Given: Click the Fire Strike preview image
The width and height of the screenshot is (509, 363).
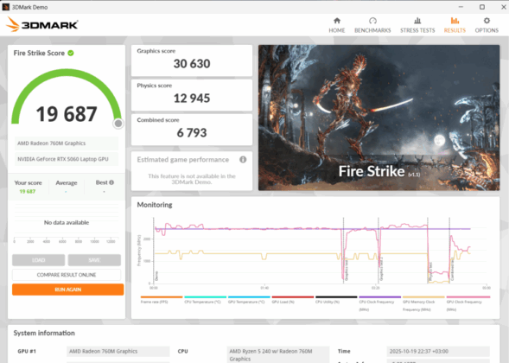Looking at the screenshot, I should point(379,118).
